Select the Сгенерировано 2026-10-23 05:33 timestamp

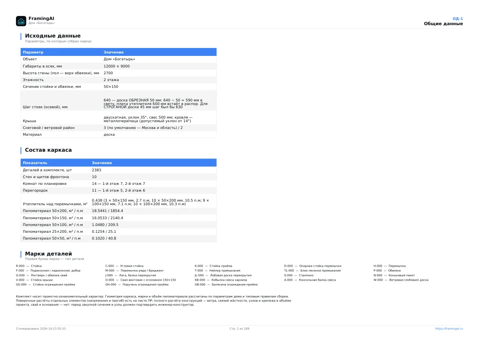(41, 329)
